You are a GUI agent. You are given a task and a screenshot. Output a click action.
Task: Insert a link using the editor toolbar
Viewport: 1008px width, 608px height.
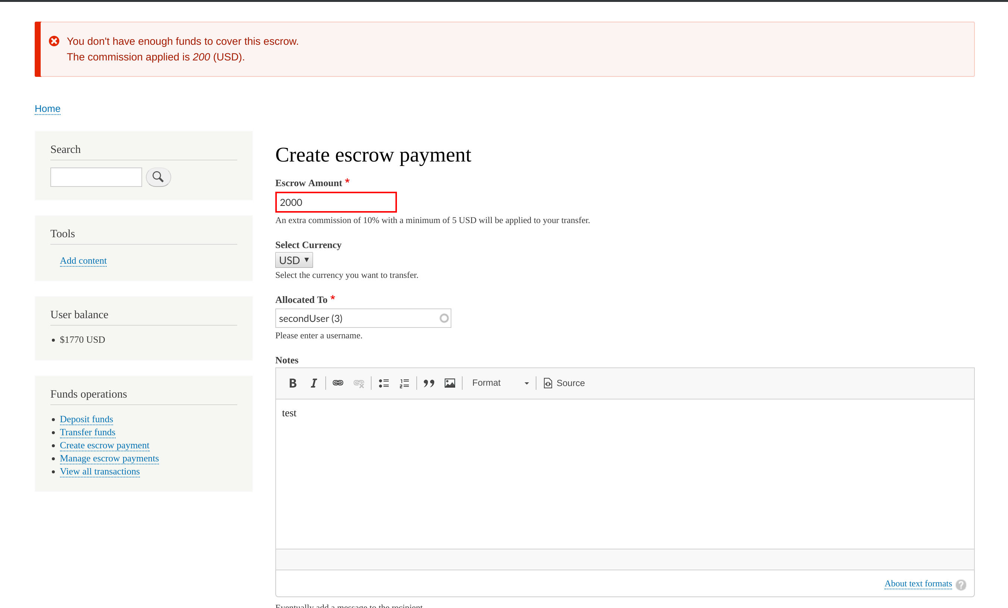point(338,383)
